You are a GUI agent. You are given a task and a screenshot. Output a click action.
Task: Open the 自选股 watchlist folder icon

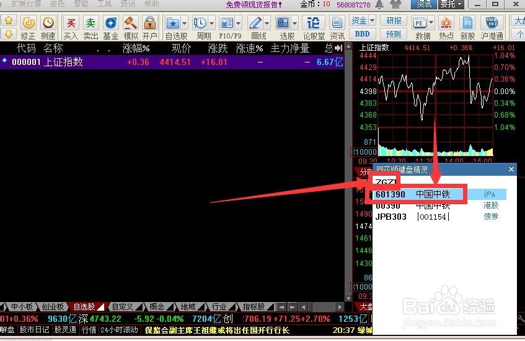tap(173, 24)
